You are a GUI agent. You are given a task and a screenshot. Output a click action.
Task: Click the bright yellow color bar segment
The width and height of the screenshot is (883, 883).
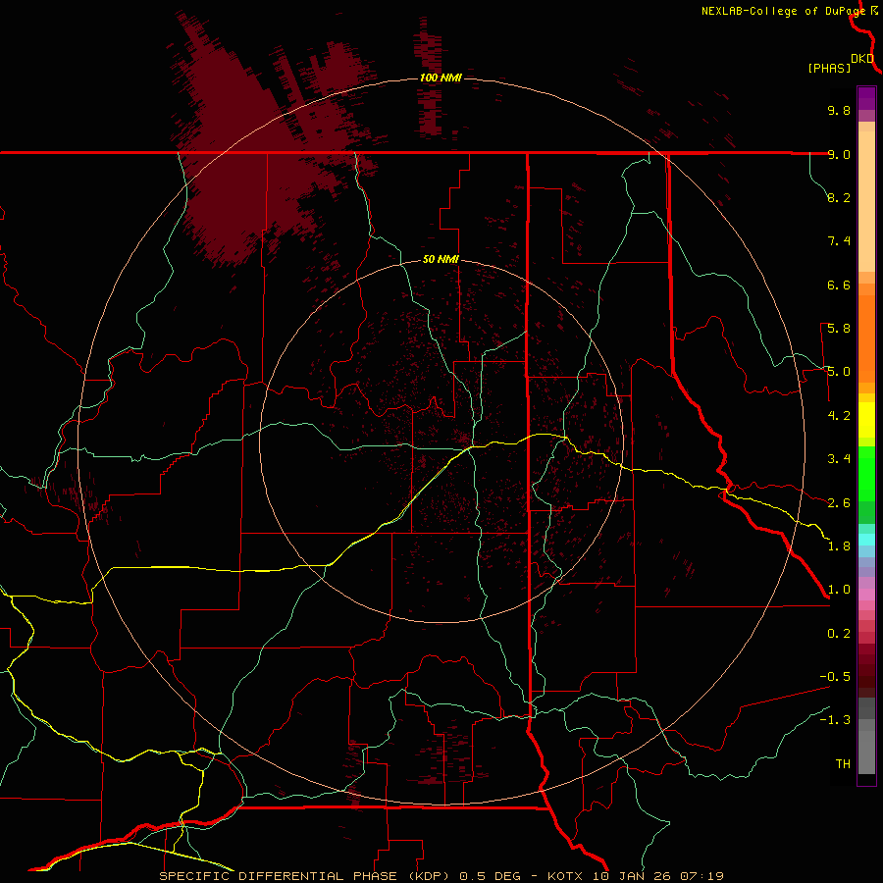(x=866, y=420)
